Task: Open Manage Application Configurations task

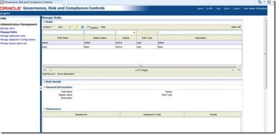Action: coord(18,40)
